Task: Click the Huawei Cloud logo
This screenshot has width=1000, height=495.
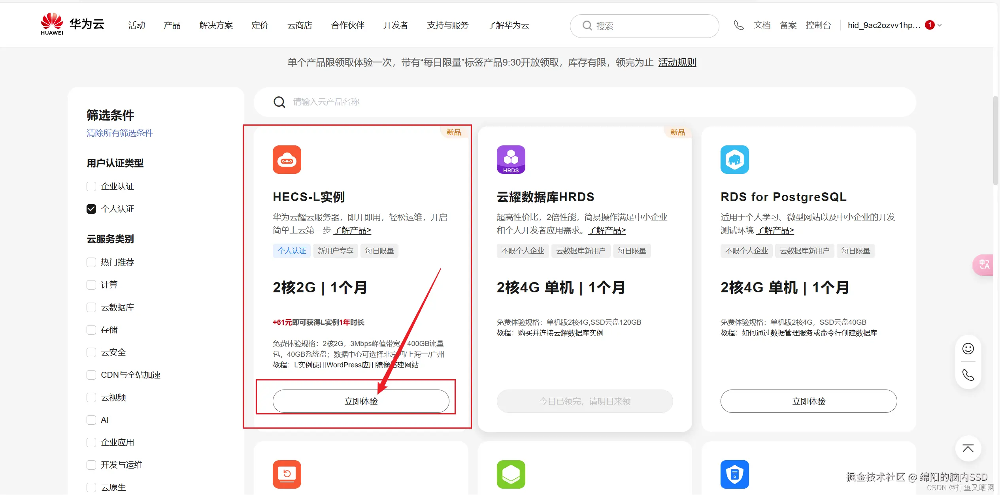Action: [73, 24]
